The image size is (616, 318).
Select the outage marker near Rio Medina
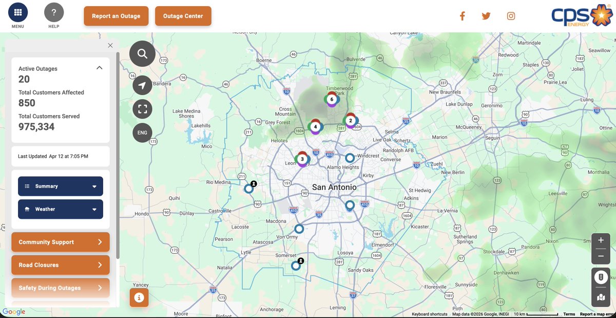coord(249,188)
